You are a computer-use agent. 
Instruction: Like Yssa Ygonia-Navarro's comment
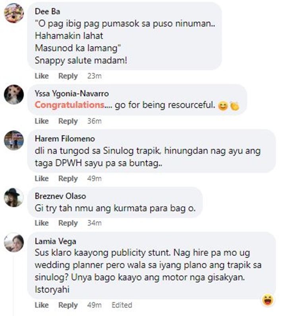tap(42, 121)
